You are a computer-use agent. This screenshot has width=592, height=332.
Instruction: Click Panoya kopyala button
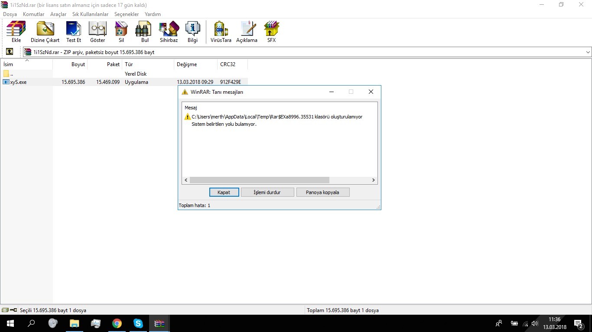click(x=323, y=192)
